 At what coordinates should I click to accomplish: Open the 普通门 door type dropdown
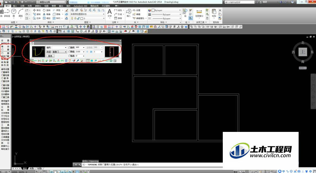tap(65, 52)
